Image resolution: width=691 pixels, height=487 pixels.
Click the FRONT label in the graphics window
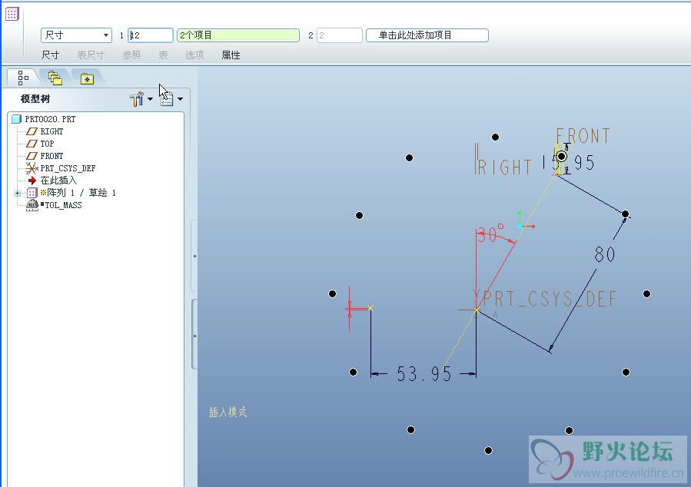[583, 136]
